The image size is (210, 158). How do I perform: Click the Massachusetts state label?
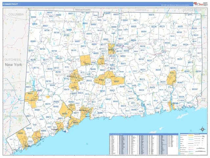point(83,10)
